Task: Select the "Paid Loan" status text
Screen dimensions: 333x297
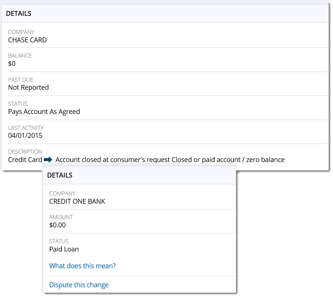Action: pos(64,249)
